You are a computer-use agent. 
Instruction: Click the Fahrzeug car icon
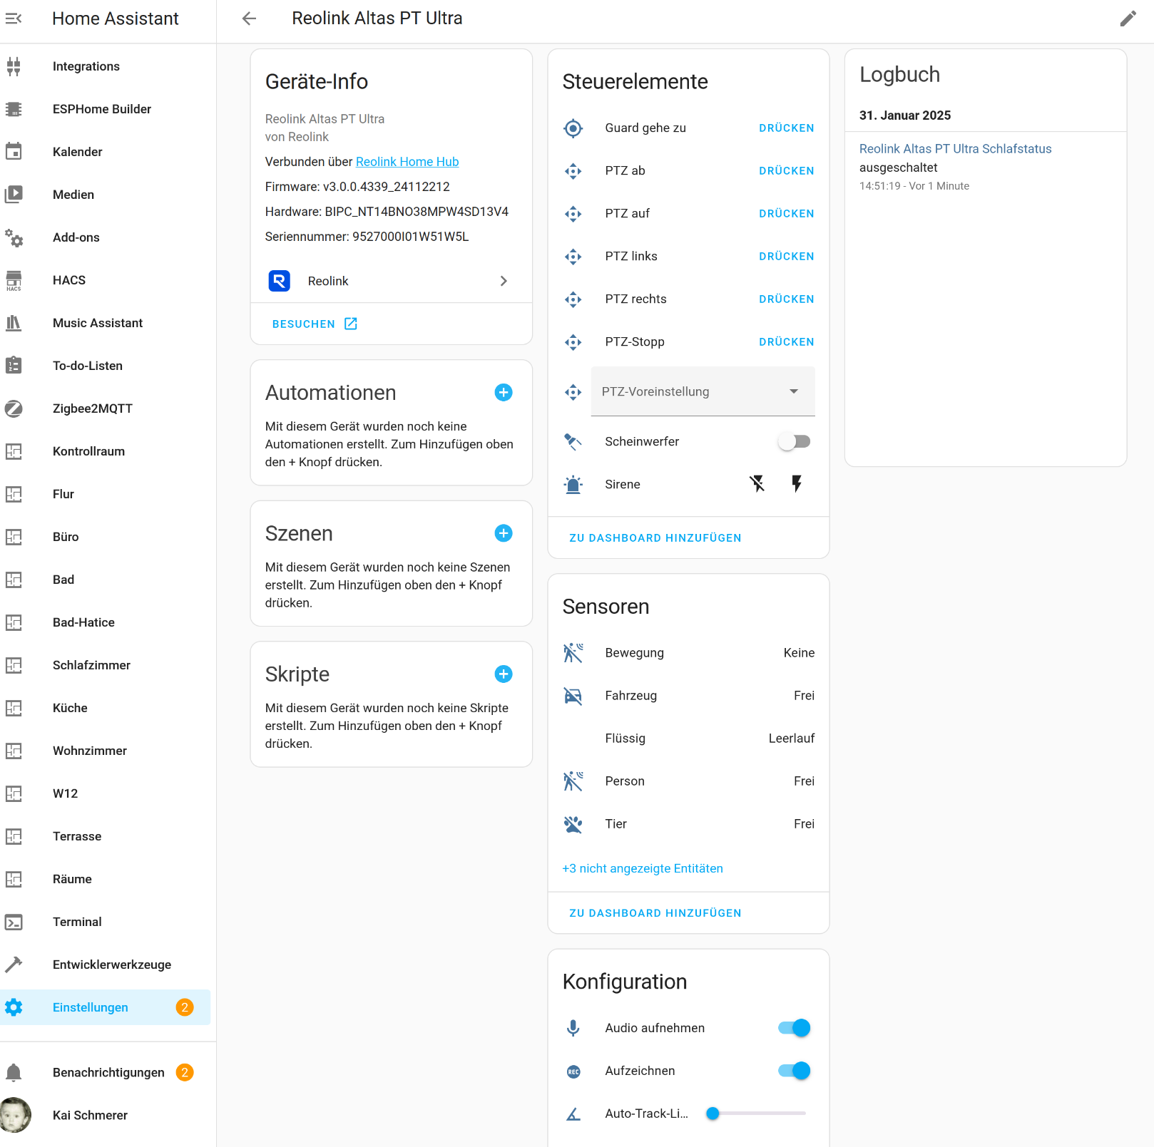point(573,696)
